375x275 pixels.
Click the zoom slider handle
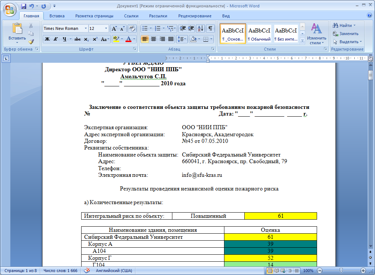(x=341, y=271)
